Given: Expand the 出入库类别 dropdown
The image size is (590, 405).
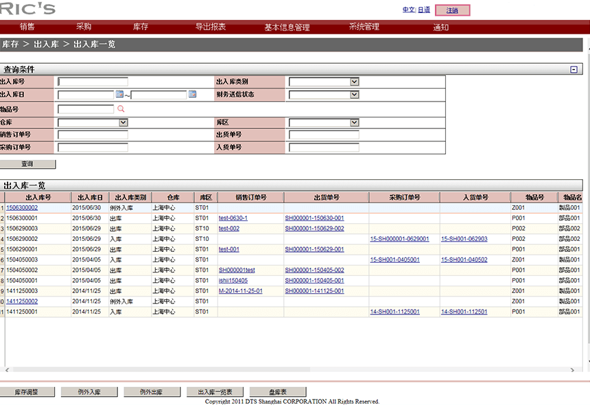Looking at the screenshot, I should (354, 82).
